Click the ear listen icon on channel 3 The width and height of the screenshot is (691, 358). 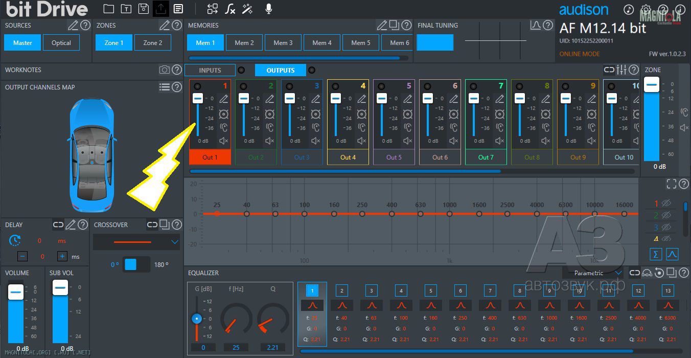tap(315, 127)
